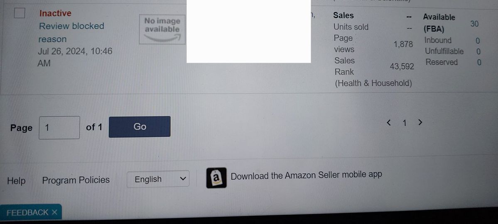Close the Feedback tab with X
Image resolution: width=498 pixels, height=224 pixels.
(x=54, y=212)
